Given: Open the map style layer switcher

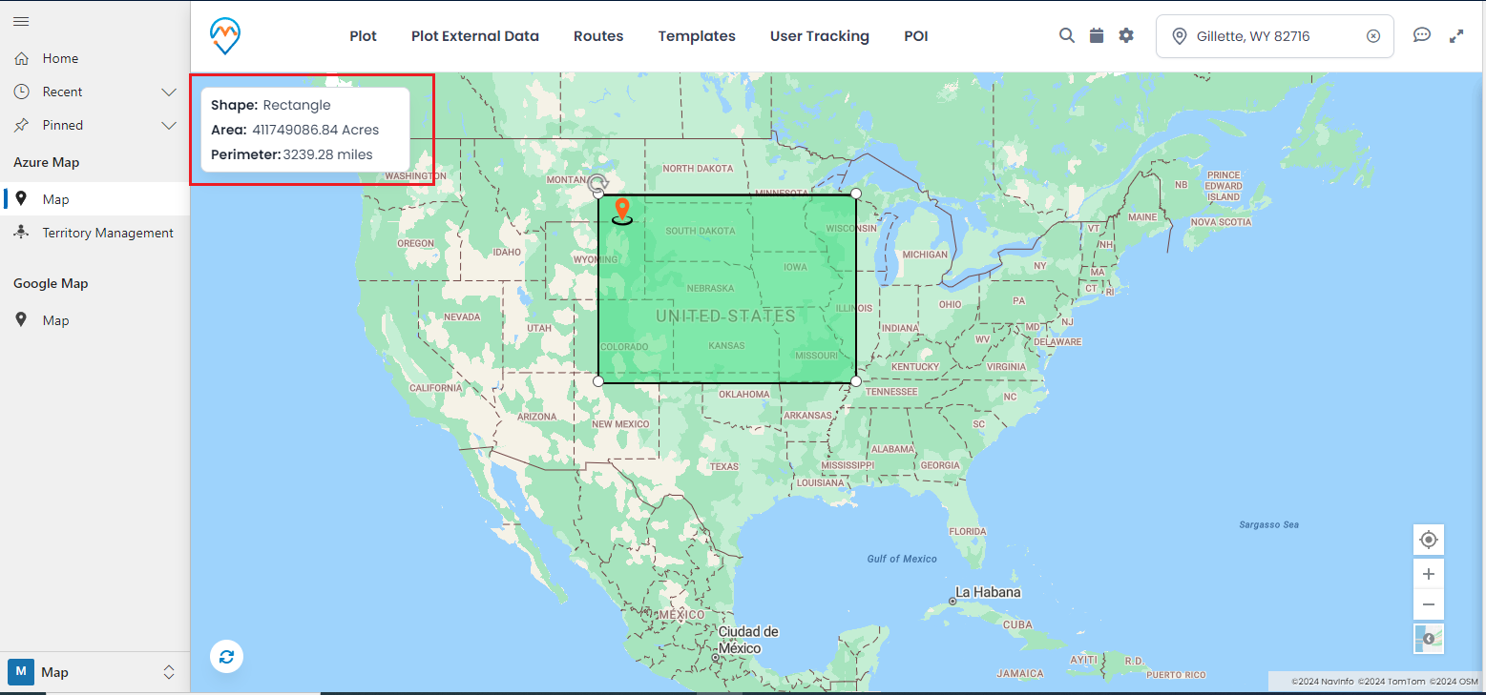Looking at the screenshot, I should pyautogui.click(x=1429, y=639).
